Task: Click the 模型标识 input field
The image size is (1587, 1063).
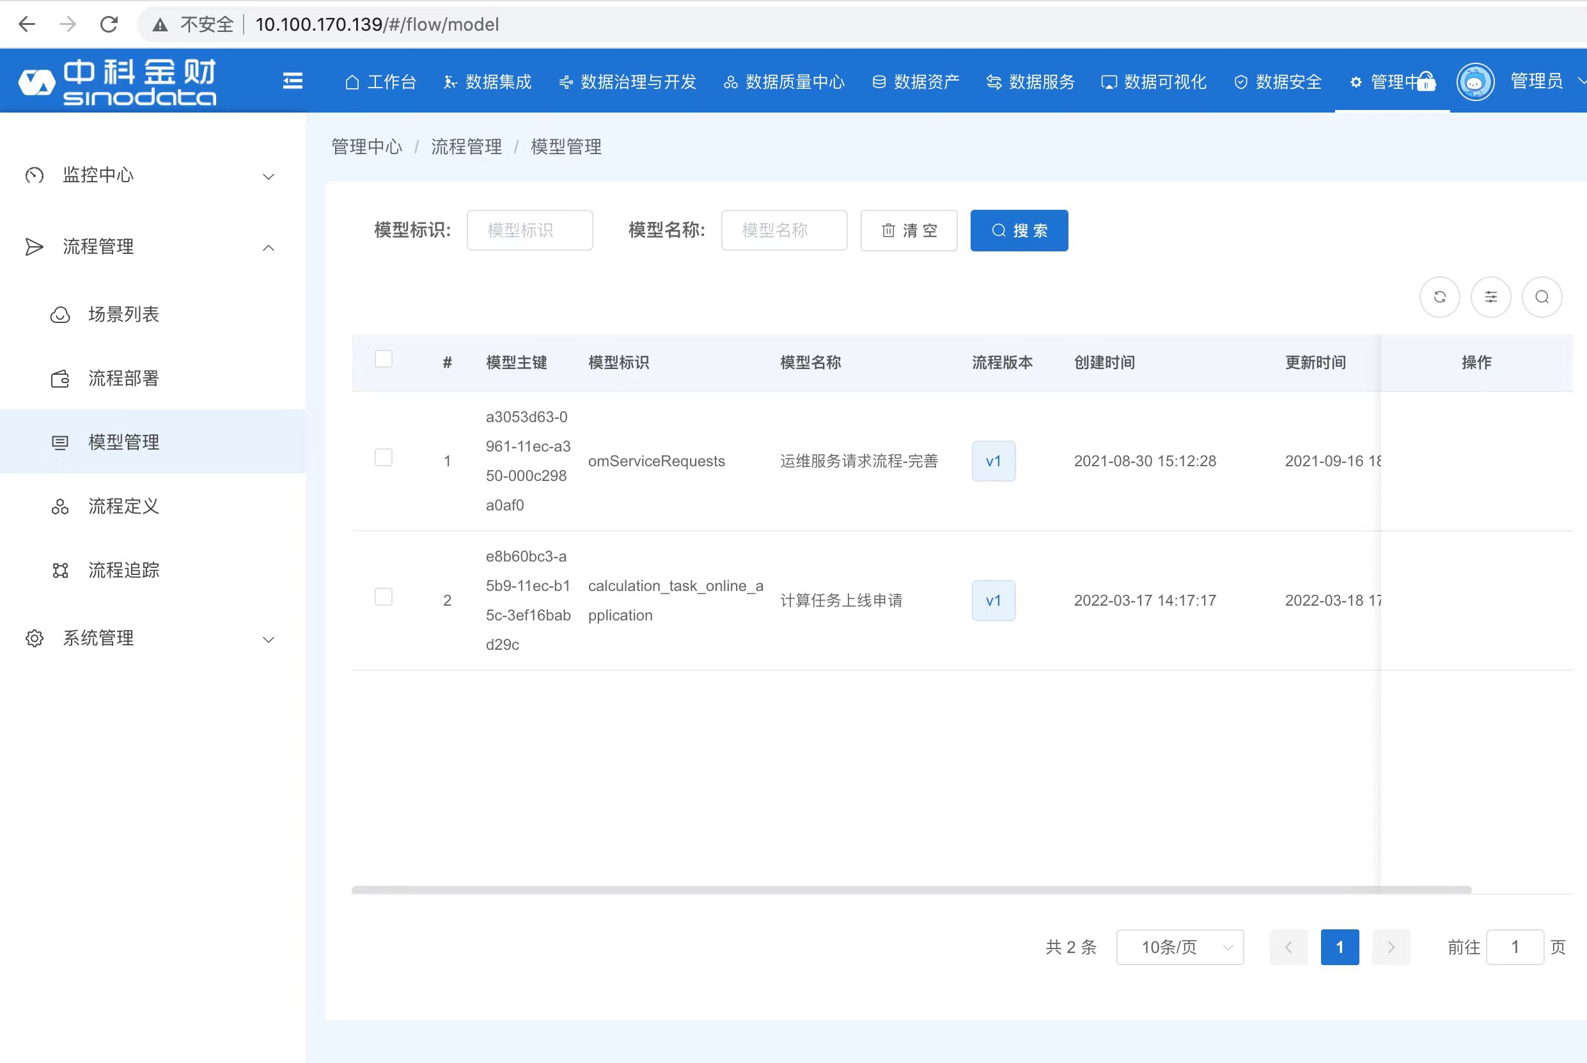Action: coord(530,230)
